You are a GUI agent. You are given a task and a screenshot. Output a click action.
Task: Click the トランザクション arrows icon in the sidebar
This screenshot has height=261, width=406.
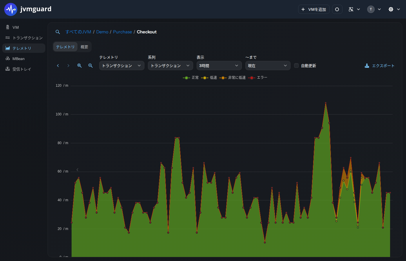(x=8, y=38)
